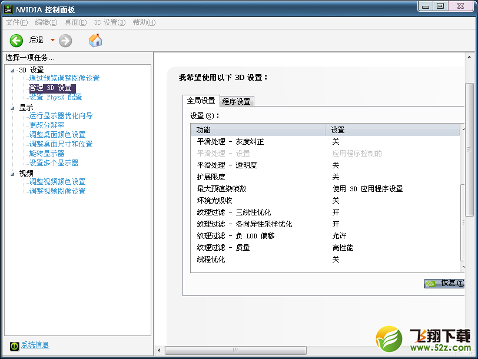478x359 pixels.
Task: Click the 设置 column header
Action: [393, 130]
